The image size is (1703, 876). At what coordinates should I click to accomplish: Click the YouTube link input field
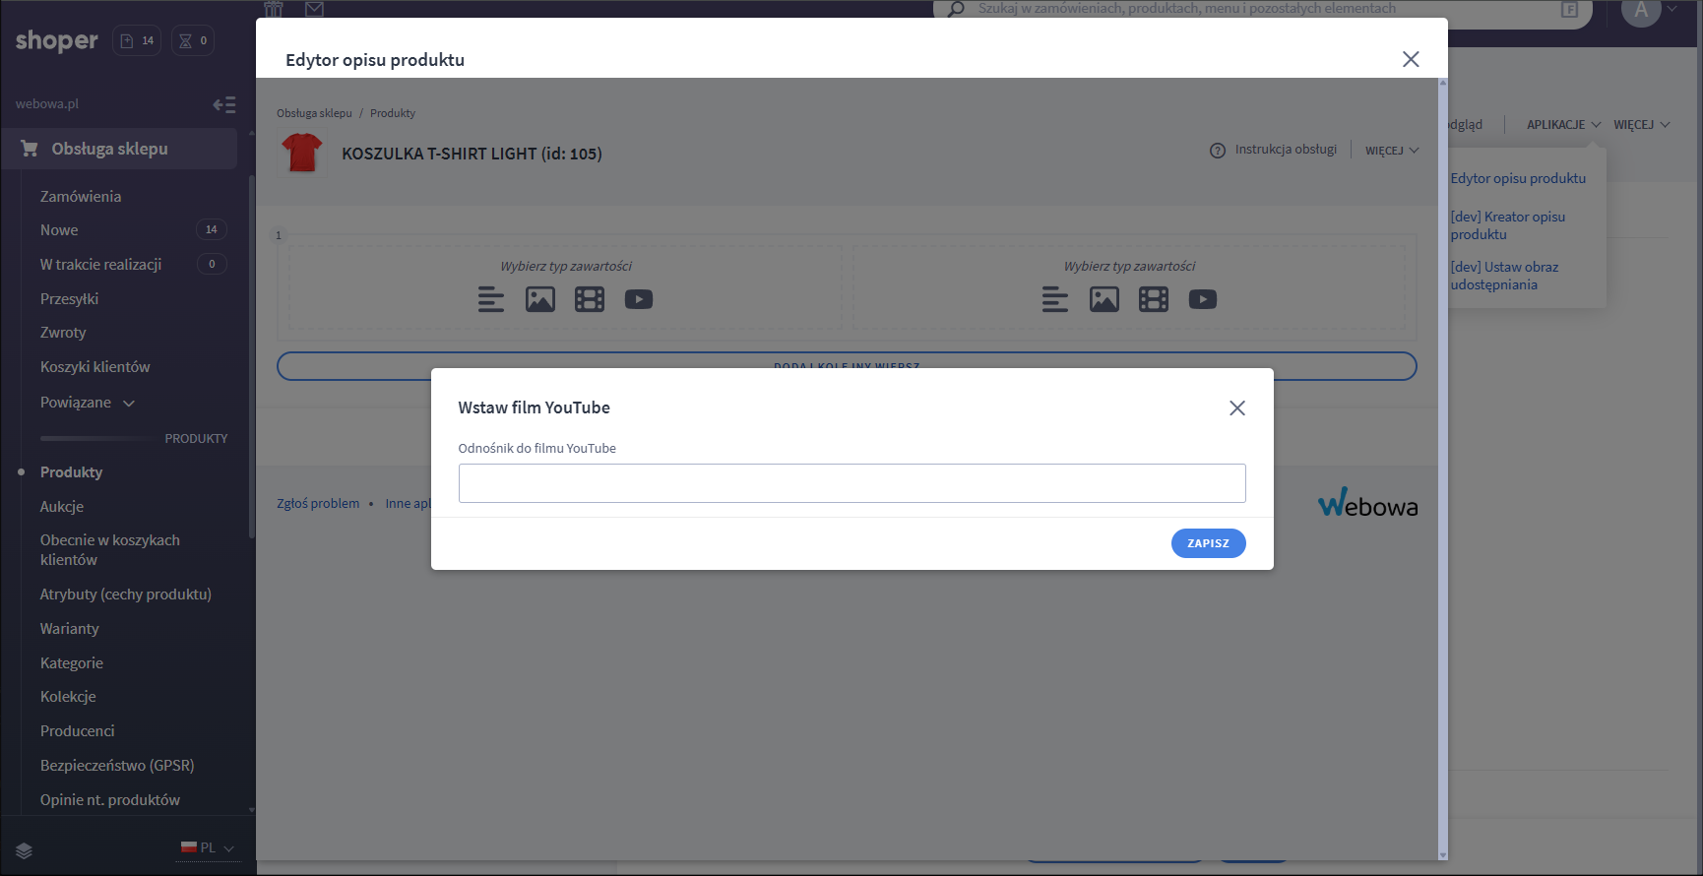point(851,483)
